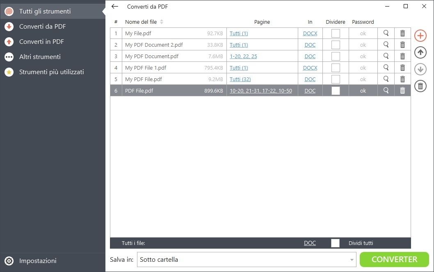Click the password field of PDF File.pdf

point(363,91)
